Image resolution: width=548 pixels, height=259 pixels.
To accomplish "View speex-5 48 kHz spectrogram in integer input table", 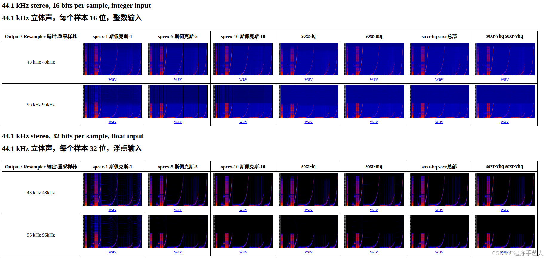I will tap(178, 59).
